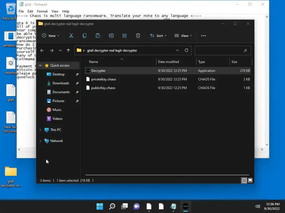Screen dimensions: 285x213
Task: Click the search magnifier icon in Explorer
Action: (x=245, y=50)
